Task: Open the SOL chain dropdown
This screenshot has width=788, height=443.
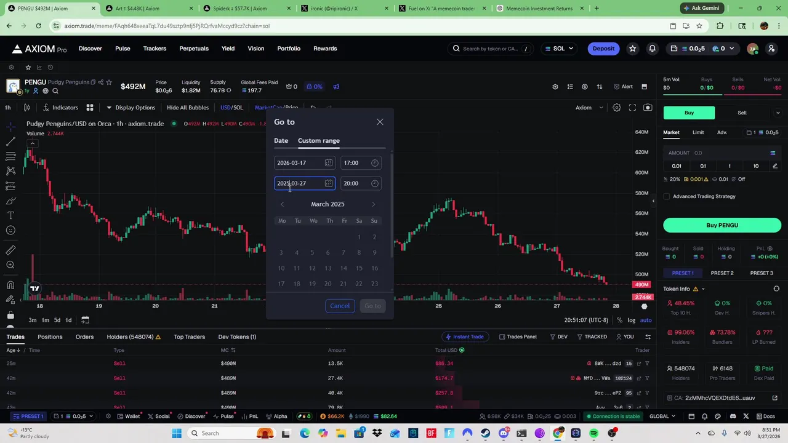Action: [559, 49]
